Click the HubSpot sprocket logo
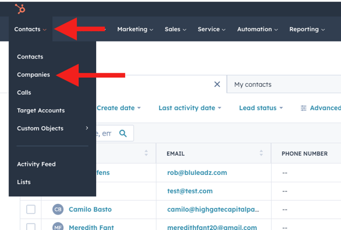This screenshot has width=341, height=230. (20, 9)
